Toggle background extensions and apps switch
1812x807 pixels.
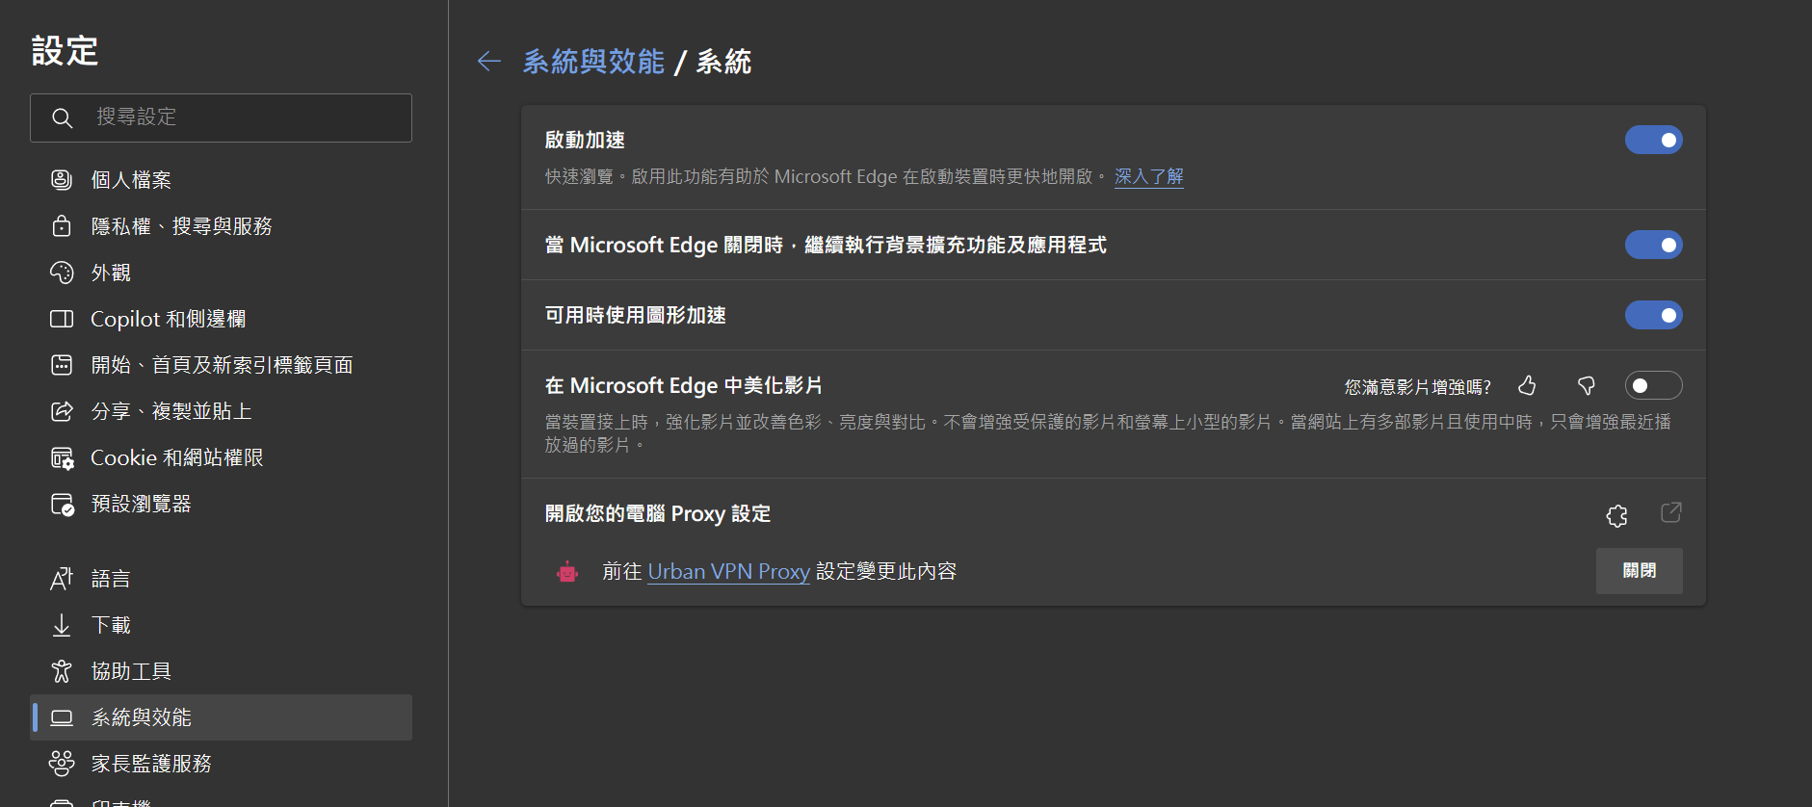[x=1653, y=246]
